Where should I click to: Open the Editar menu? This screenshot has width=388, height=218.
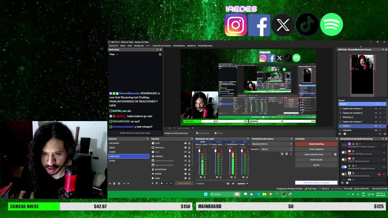coord(123,46)
